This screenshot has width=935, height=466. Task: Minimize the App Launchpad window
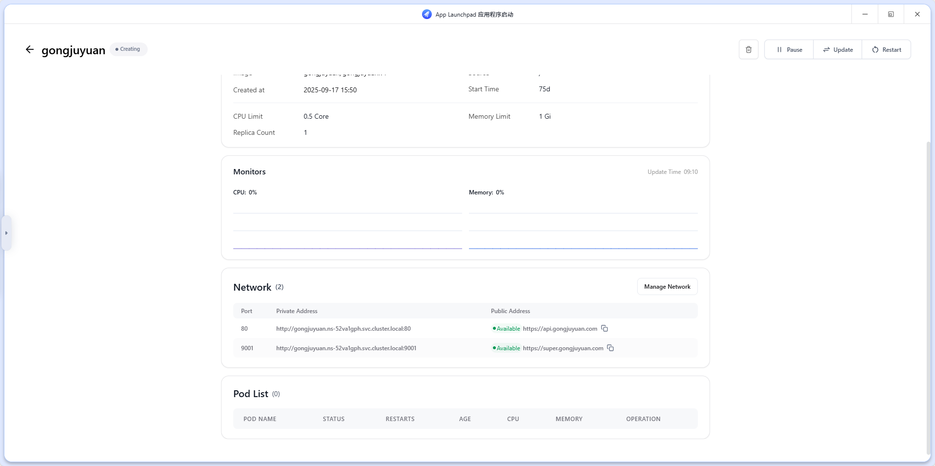click(x=865, y=14)
